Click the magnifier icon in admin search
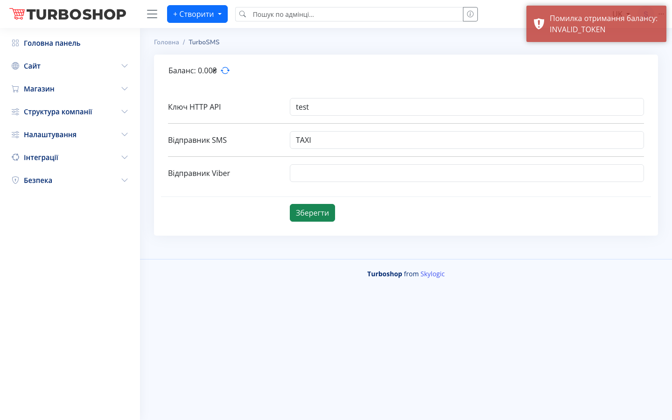 (243, 14)
